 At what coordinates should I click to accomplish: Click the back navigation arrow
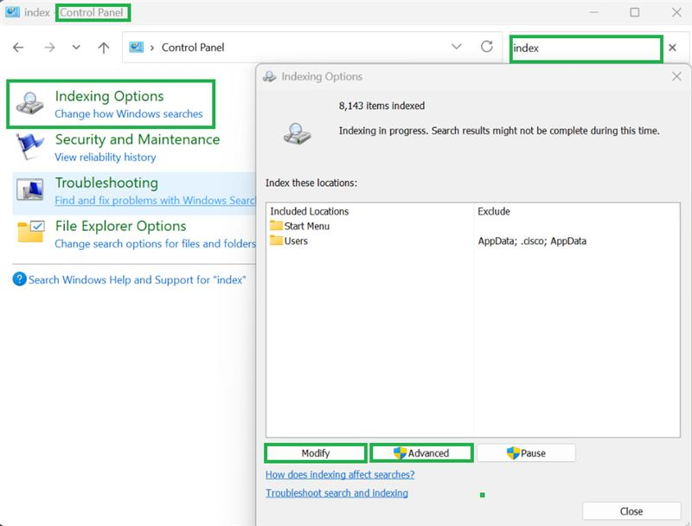click(x=17, y=48)
